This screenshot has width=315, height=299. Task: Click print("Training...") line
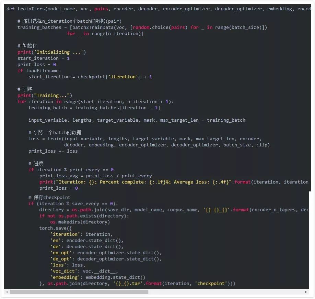(x=45, y=96)
